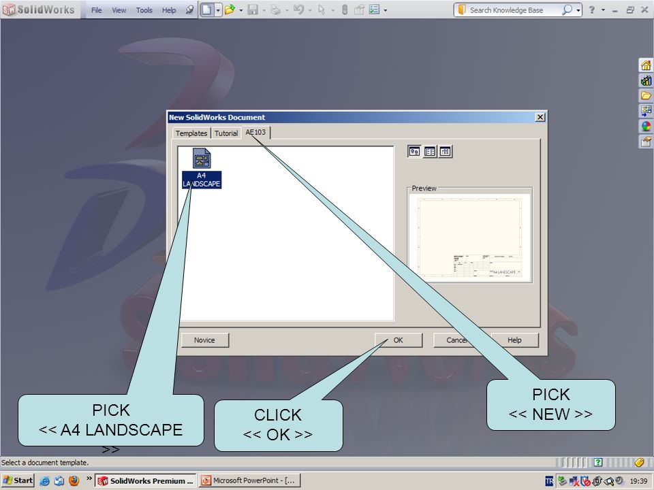Click the pin icon next to Help menu
The width and height of the screenshot is (654, 490).
tap(189, 10)
